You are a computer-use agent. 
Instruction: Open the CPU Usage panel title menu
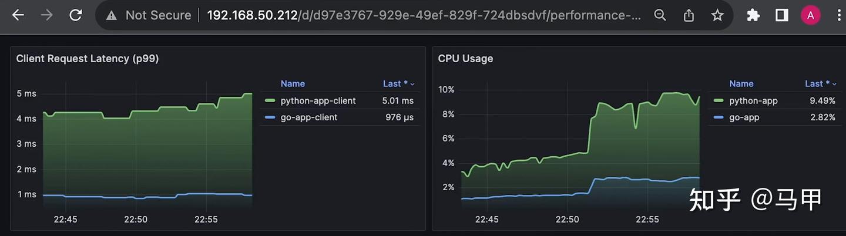tap(465, 59)
